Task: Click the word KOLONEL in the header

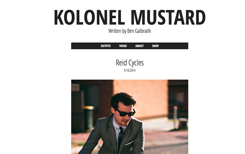Action: [89, 17]
